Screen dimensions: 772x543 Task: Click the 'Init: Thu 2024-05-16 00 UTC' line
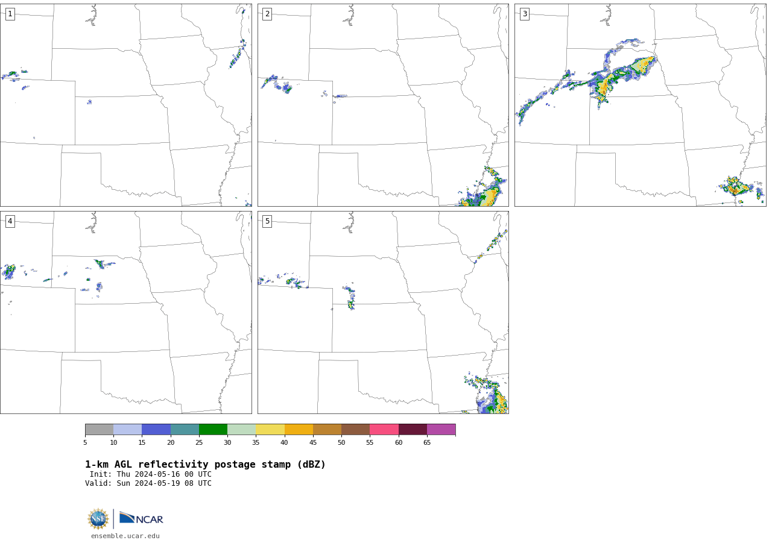(151, 474)
